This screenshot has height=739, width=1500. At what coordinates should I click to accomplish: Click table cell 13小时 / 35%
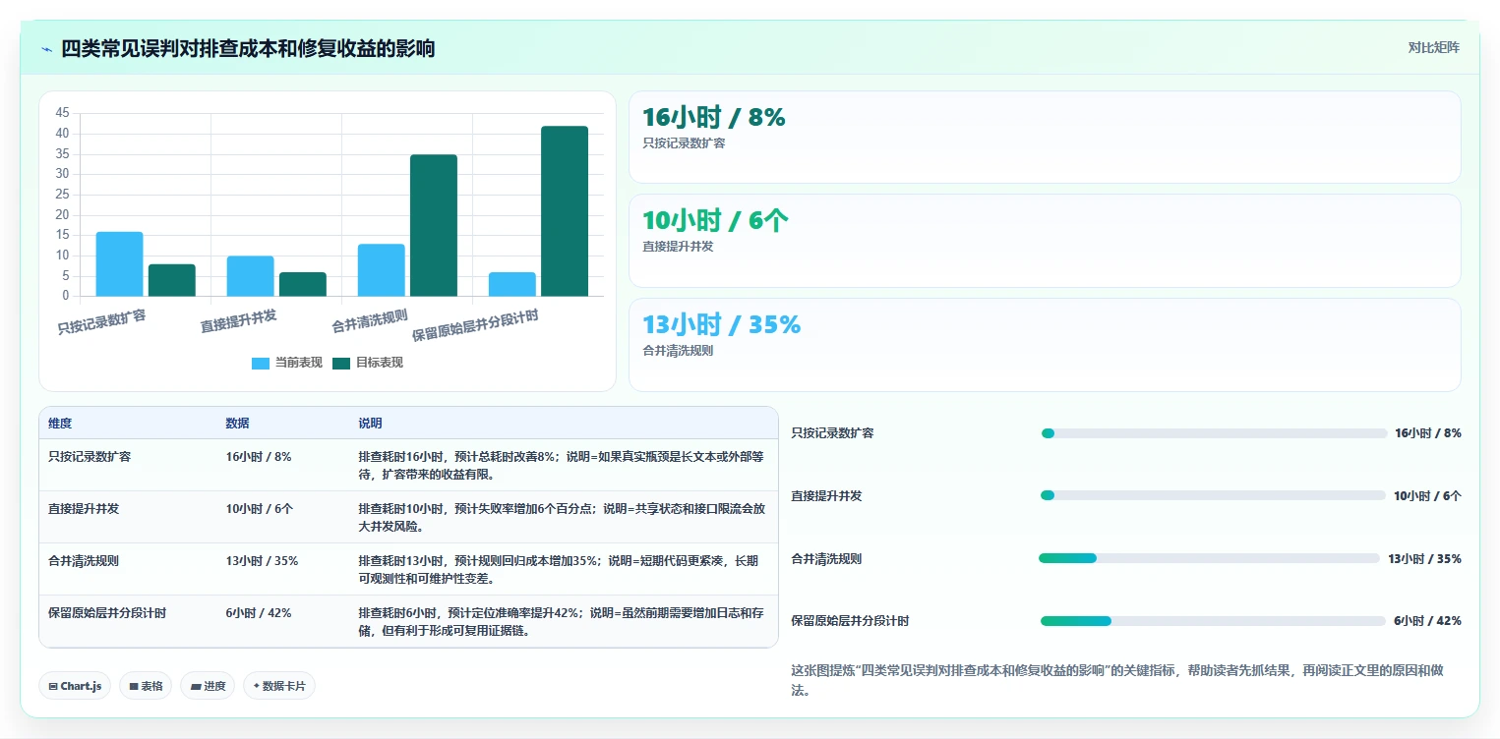tap(262, 561)
